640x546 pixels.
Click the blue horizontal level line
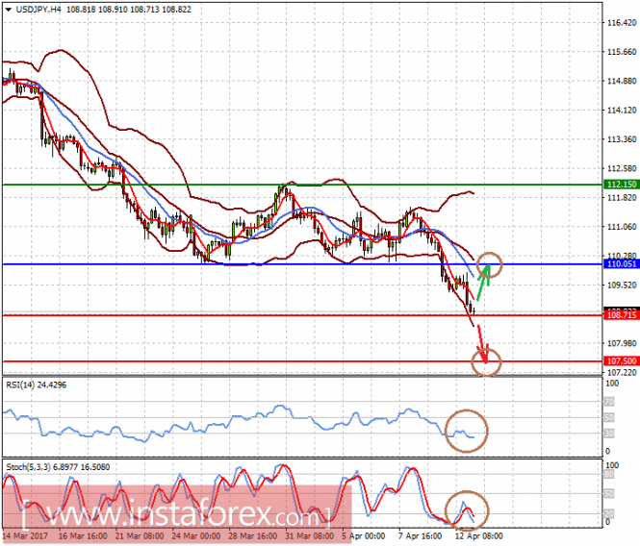point(302,264)
